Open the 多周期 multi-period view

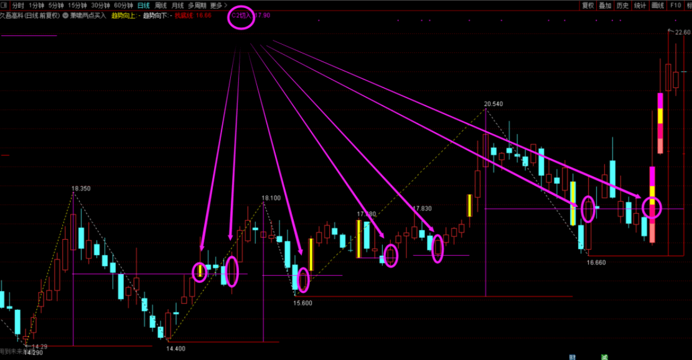point(197,6)
